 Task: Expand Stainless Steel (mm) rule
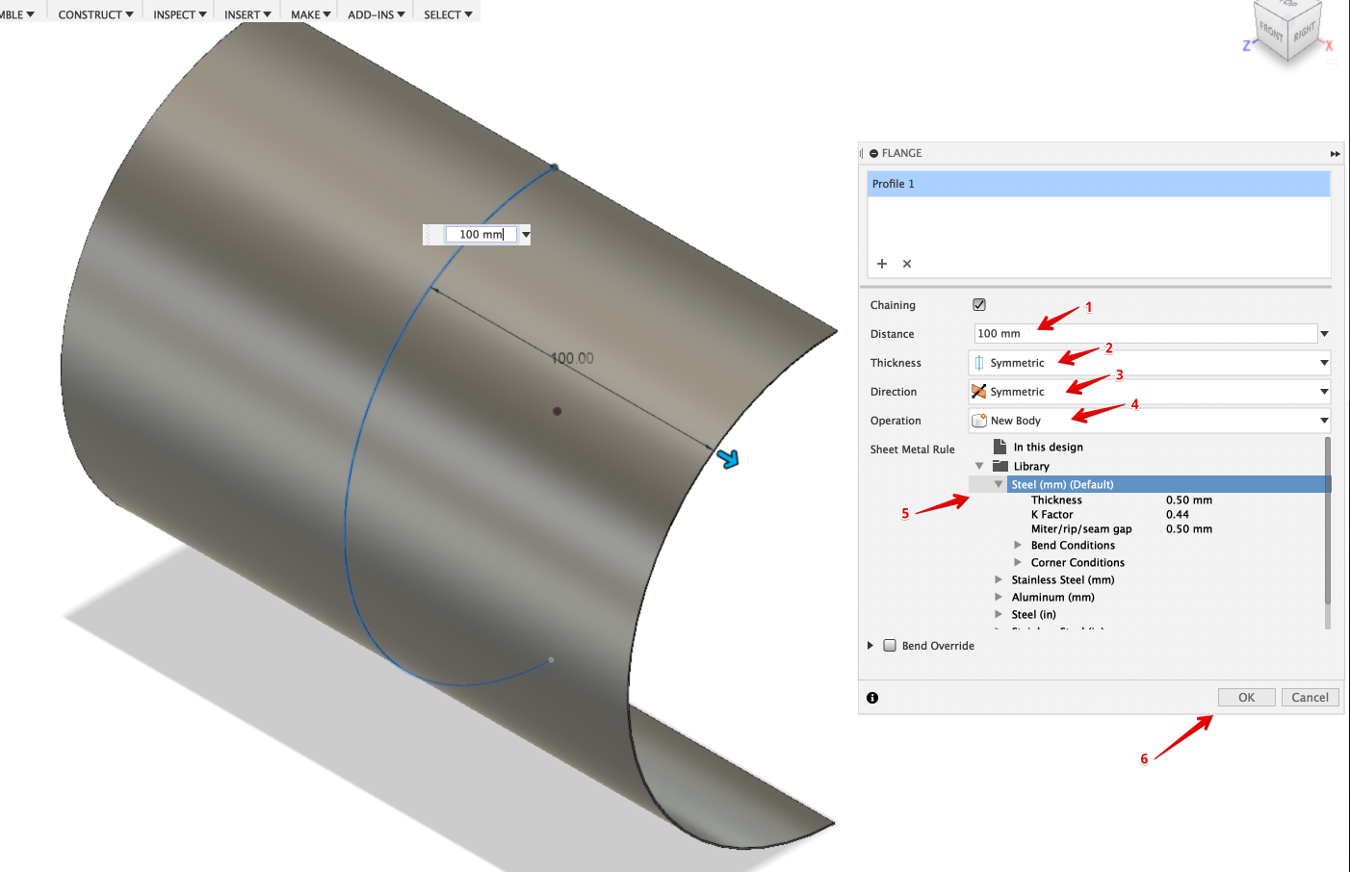pyautogui.click(x=999, y=579)
